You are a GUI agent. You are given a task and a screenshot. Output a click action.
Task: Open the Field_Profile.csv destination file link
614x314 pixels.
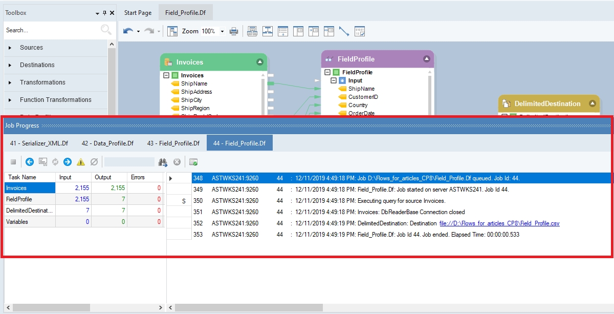[x=499, y=223]
